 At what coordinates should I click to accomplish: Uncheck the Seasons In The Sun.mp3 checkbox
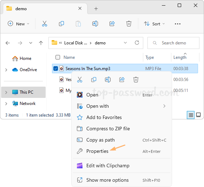point(55,69)
